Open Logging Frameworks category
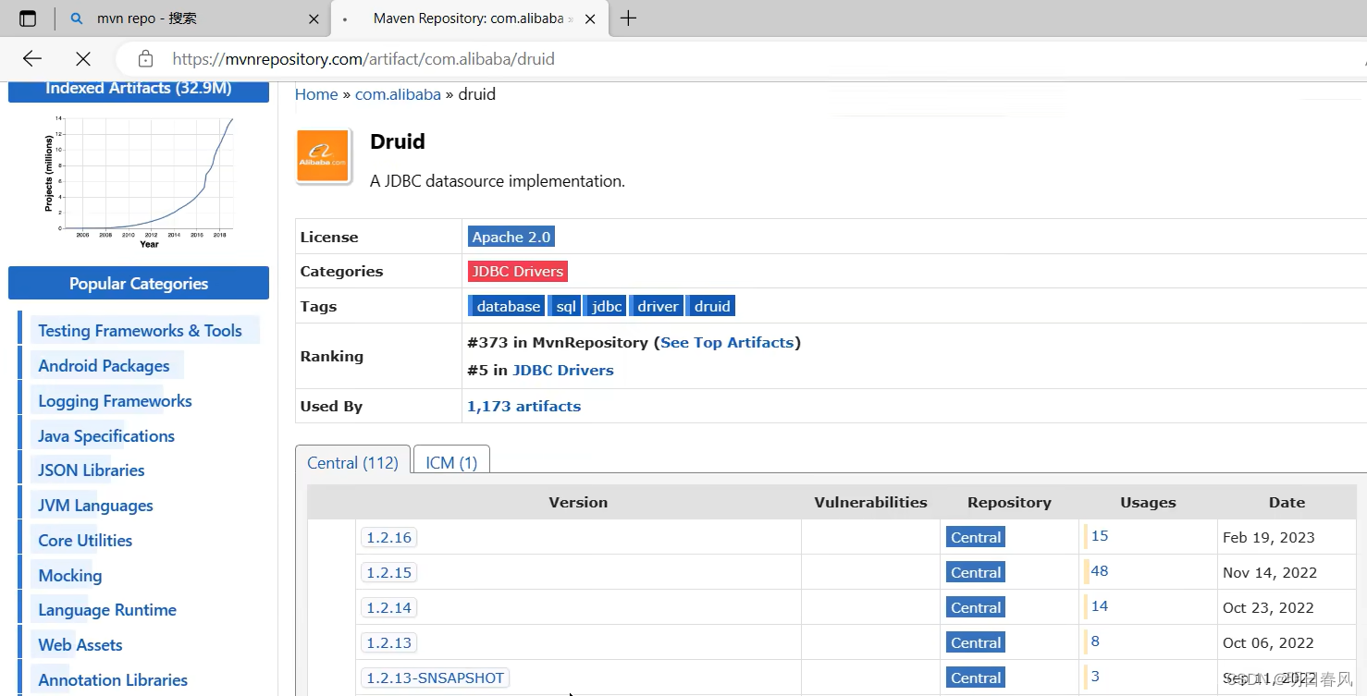 [115, 401]
